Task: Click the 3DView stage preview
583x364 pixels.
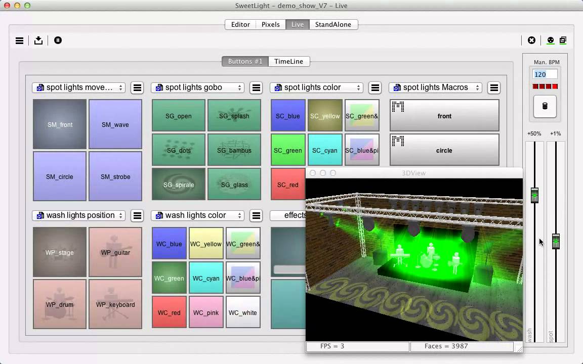Action: click(414, 259)
